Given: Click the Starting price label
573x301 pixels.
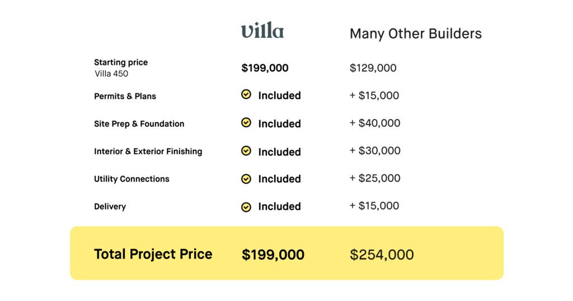Looking at the screenshot, I should click(121, 62).
